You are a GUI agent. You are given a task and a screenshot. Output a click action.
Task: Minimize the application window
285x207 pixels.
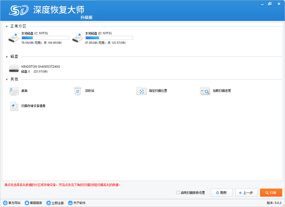tap(262, 4)
